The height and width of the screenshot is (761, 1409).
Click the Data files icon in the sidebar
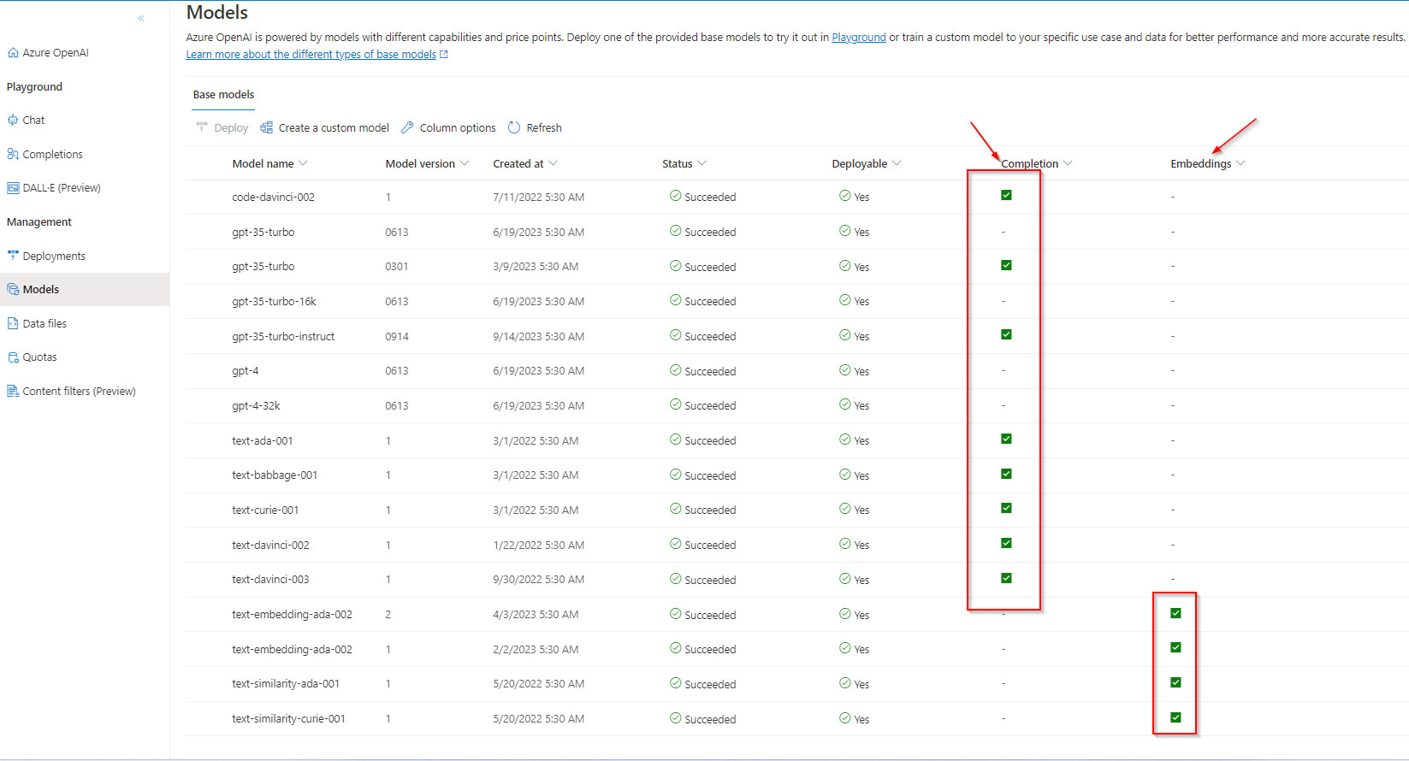(13, 323)
